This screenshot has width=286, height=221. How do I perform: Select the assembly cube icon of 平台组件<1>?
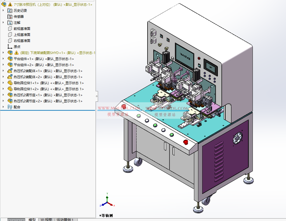[10, 59]
